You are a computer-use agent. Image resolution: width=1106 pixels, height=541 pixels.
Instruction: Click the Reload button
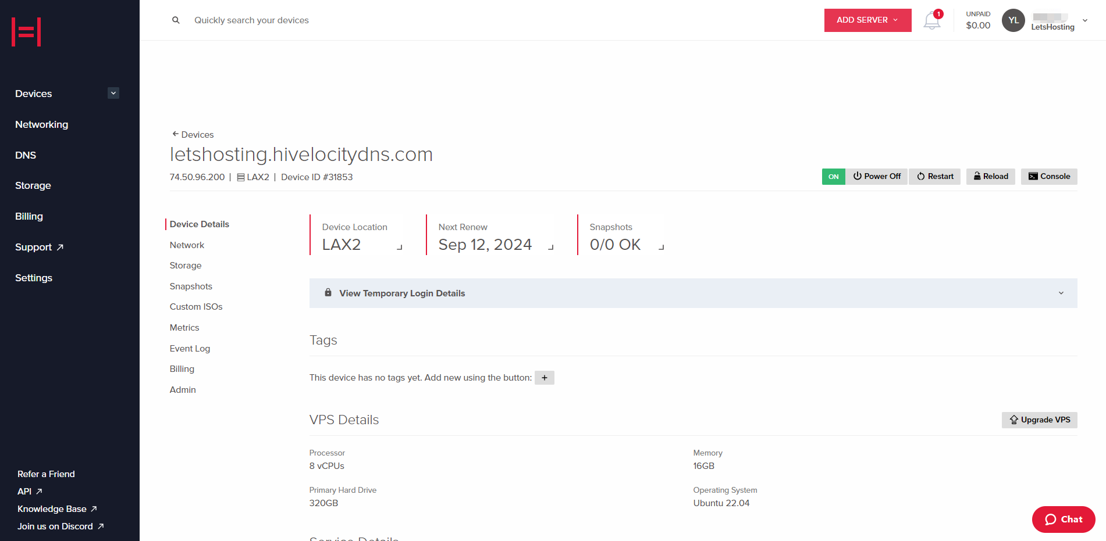tap(991, 177)
